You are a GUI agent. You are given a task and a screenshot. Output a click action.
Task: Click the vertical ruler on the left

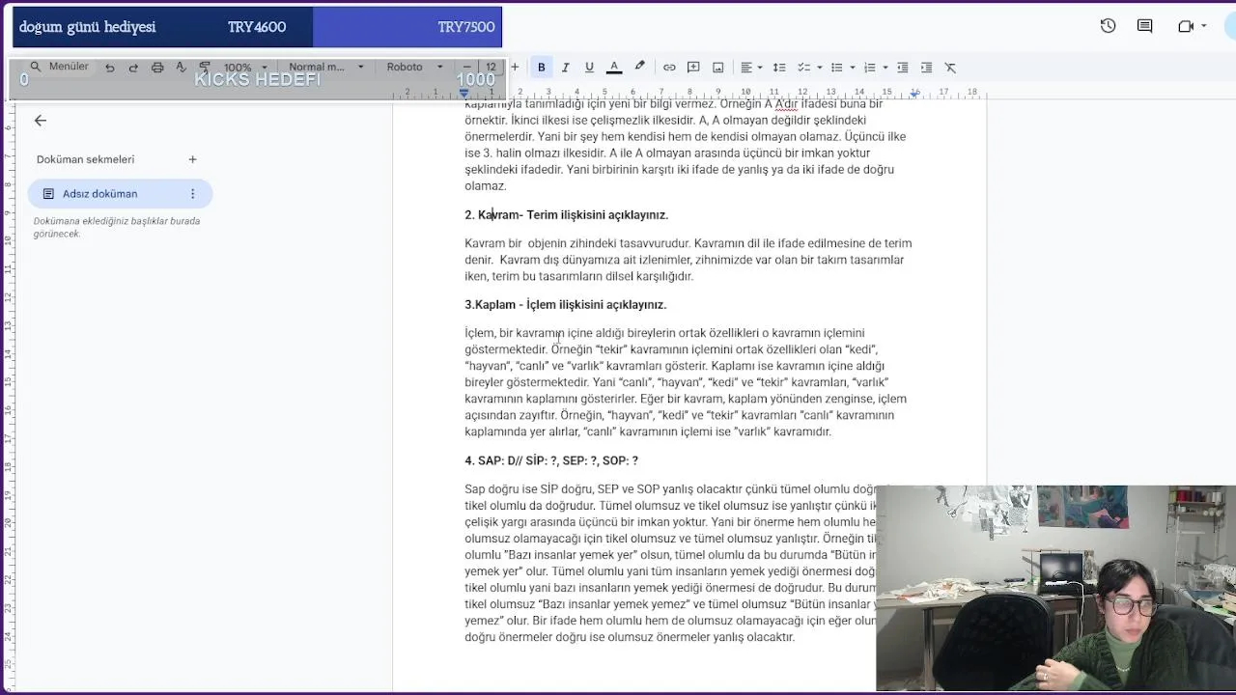point(9,396)
